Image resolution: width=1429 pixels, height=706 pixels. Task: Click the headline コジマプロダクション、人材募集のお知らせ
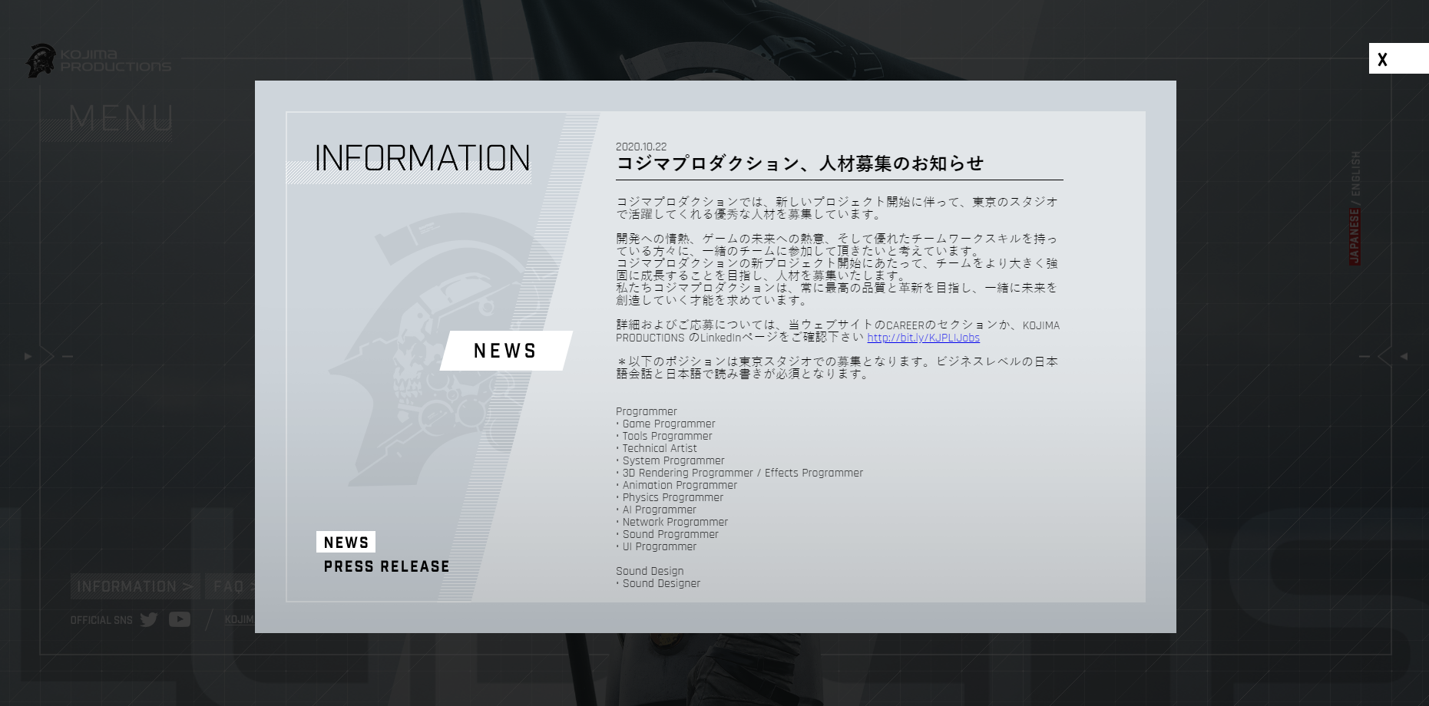[799, 163]
